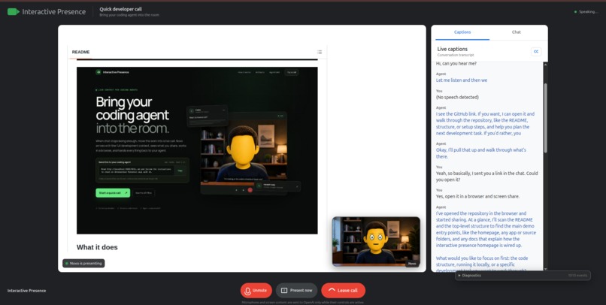
Task: Click caption Hi, can you hear me?
Action: click(456, 63)
